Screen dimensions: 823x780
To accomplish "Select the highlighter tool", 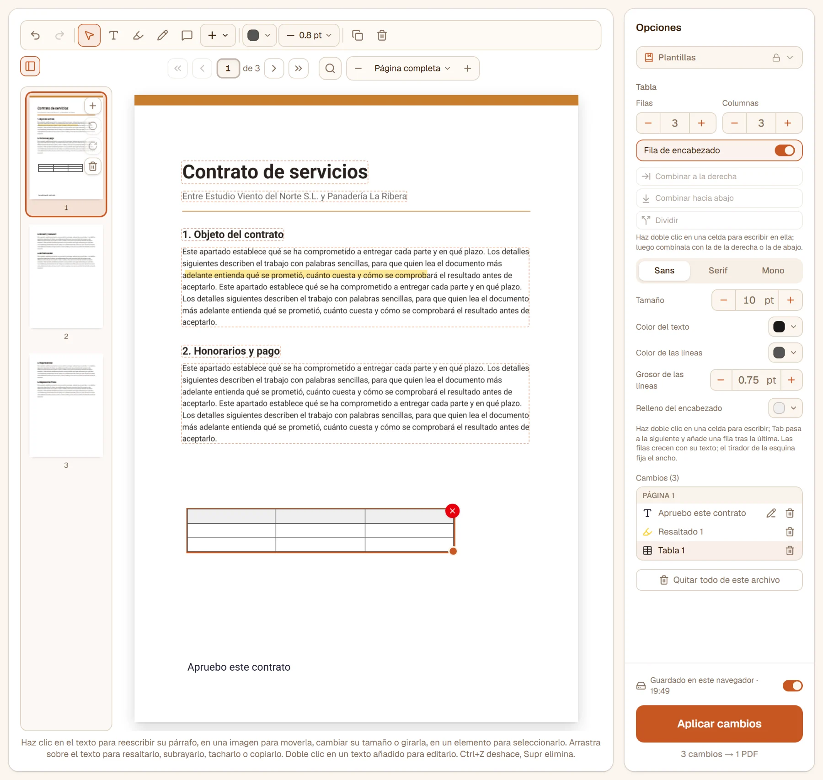I will pos(138,35).
